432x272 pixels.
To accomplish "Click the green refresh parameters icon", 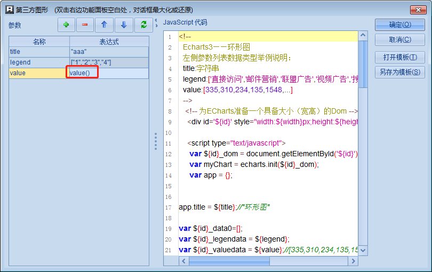I will (x=143, y=25).
